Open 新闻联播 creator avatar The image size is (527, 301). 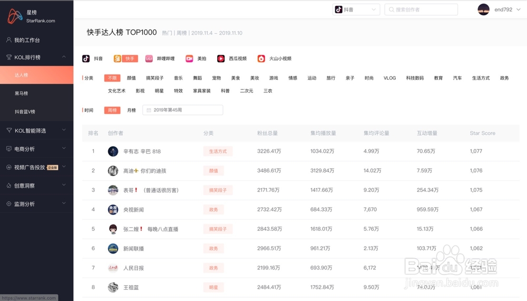click(113, 248)
